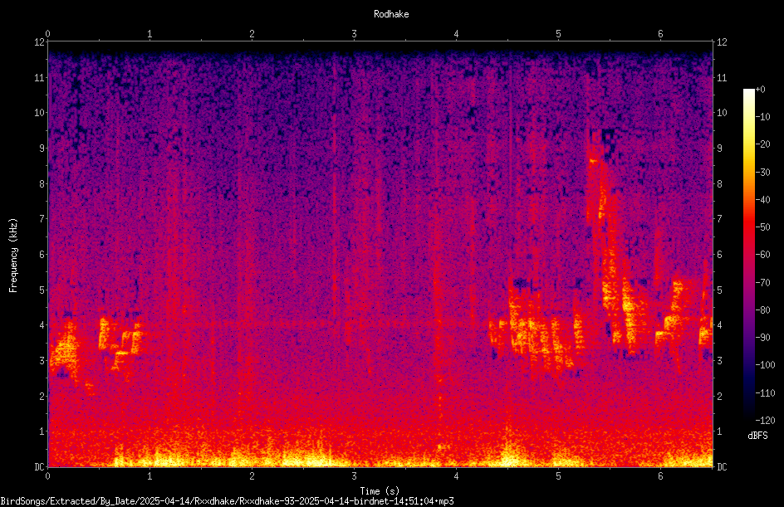Click the 6 kHz label on right axis
Screen dimensions: 784x507
pos(719,254)
